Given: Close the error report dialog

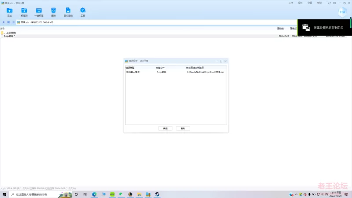Looking at the screenshot, I should point(225,61).
